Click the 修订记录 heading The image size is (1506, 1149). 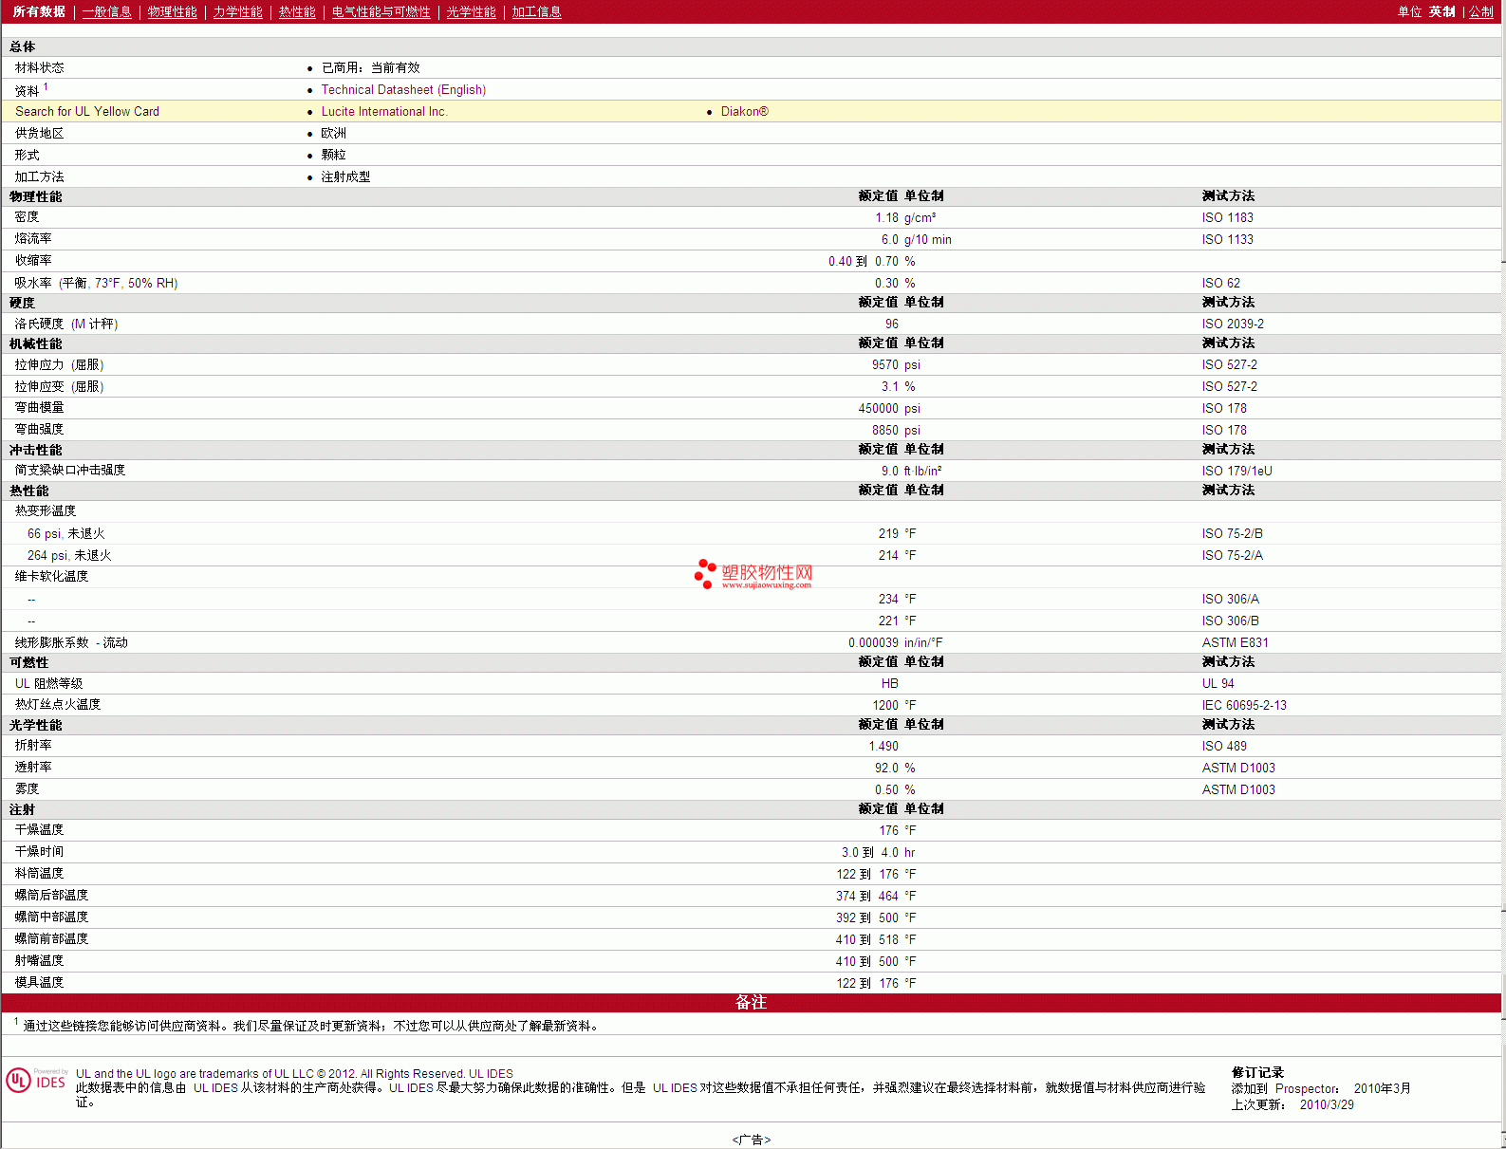[1257, 1073]
